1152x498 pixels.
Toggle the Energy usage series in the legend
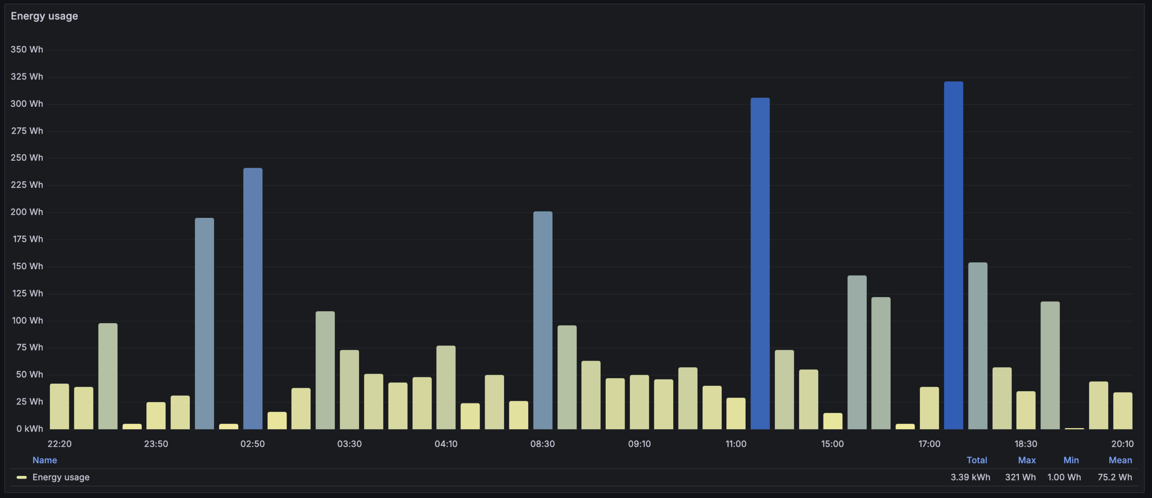pos(61,477)
